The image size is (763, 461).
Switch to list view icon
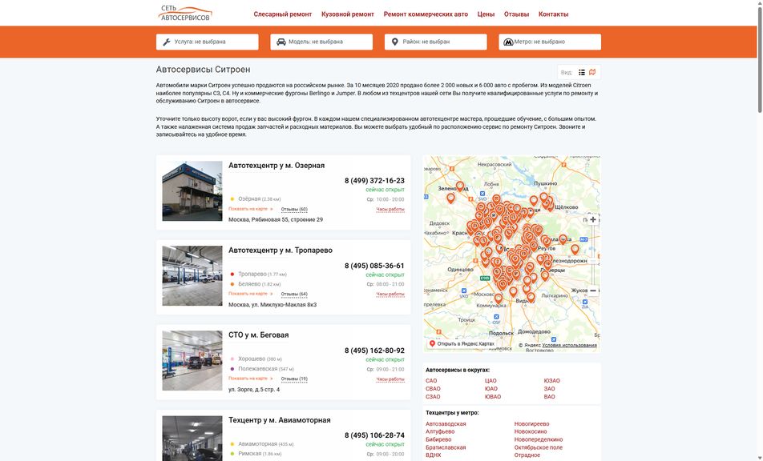point(582,72)
